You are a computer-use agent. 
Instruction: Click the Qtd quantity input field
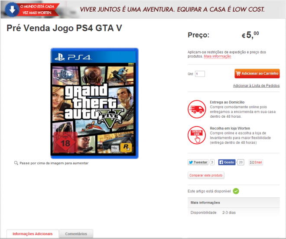200,74
